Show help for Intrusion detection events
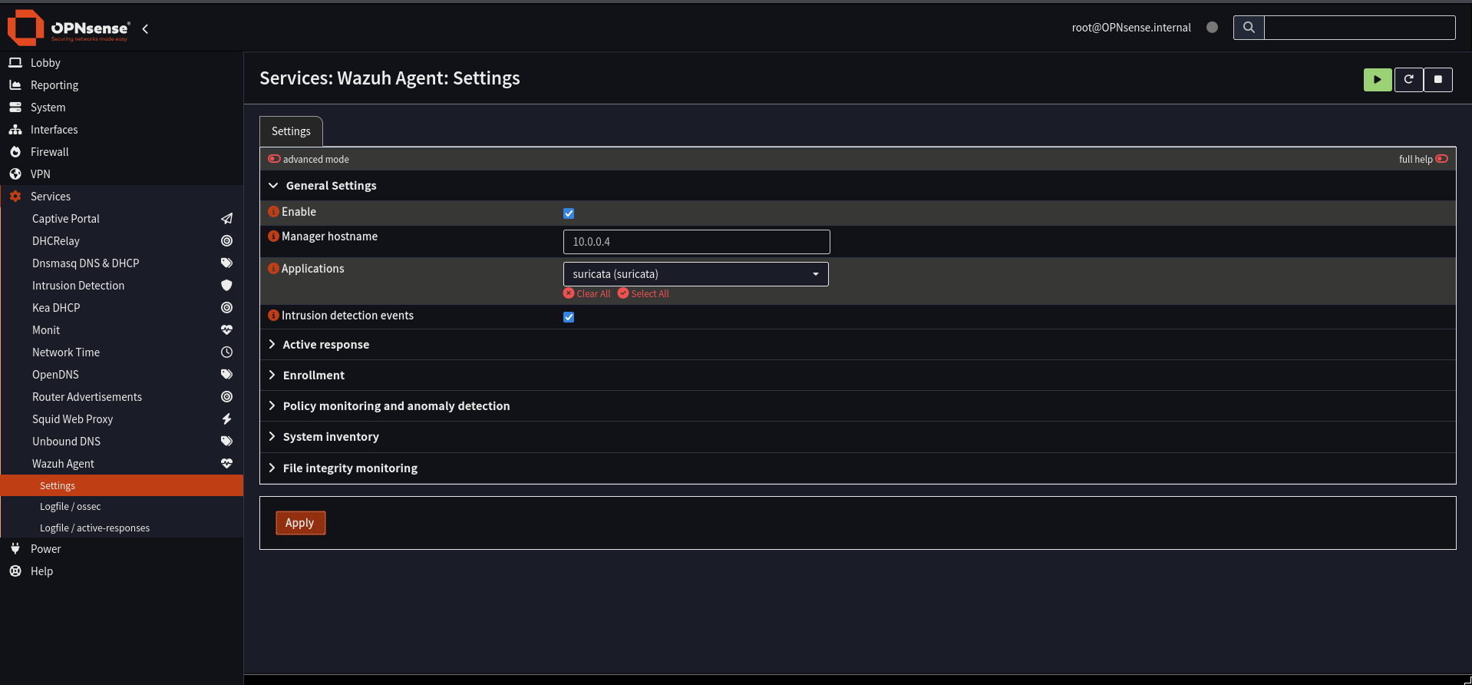Viewport: 1472px width, 685px height. click(273, 315)
